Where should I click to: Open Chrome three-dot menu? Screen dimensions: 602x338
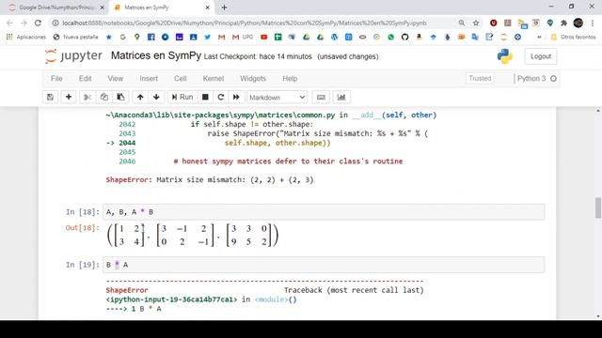click(x=593, y=23)
